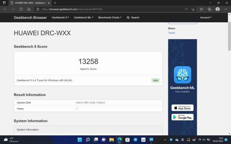Open Telegram from taskbar
The width and height of the screenshot is (231, 144).
pos(136,140)
